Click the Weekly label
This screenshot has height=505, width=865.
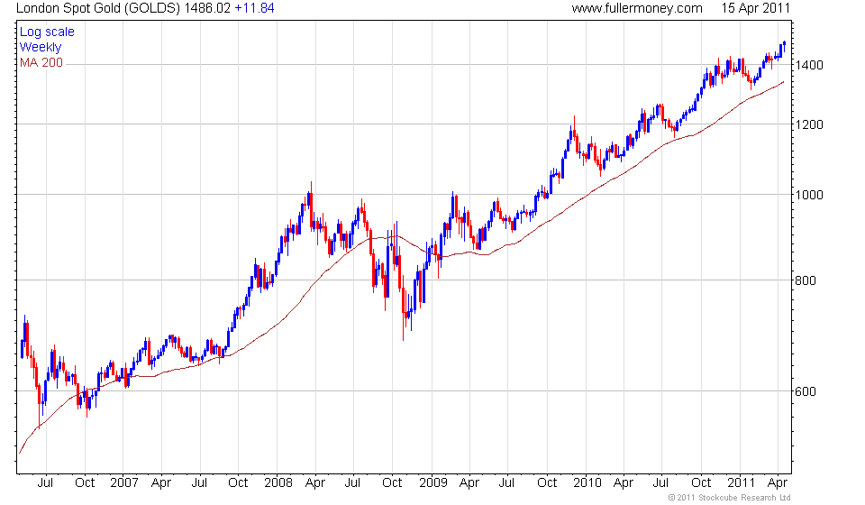click(x=41, y=48)
